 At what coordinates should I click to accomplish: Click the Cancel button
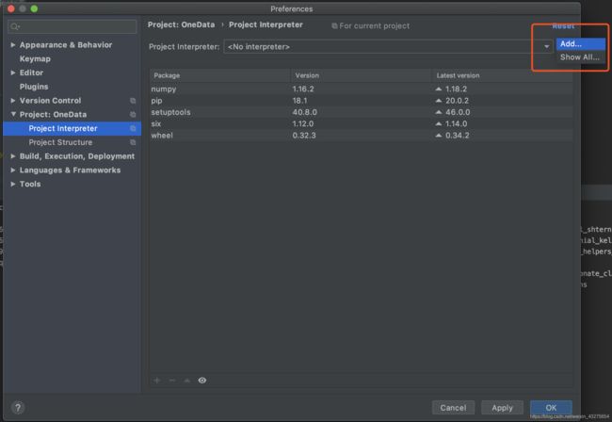(x=453, y=408)
